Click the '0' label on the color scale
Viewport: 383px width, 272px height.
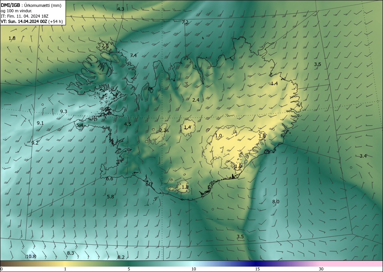(x=2, y=269)
